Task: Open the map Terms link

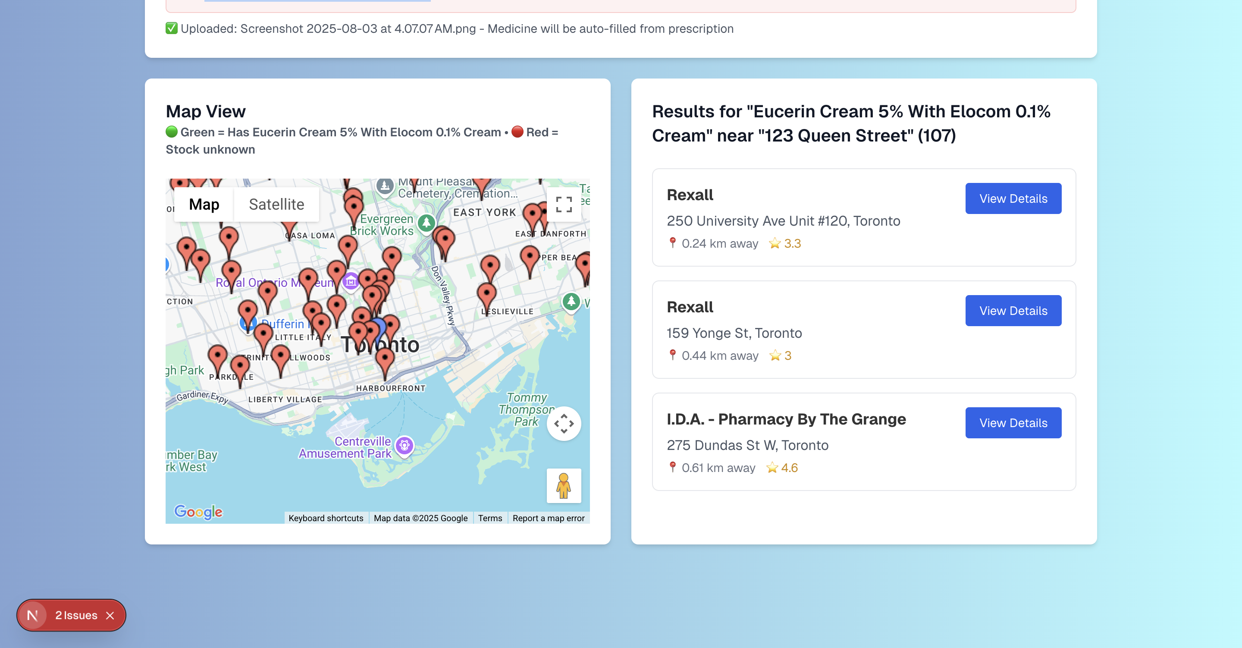Action: (490, 518)
